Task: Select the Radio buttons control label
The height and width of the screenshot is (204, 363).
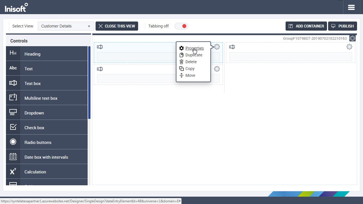Action: coord(38,142)
